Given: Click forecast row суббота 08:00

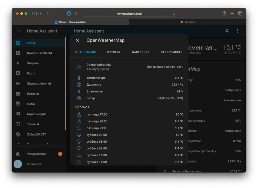Looking at the screenshot, I should point(129,148).
